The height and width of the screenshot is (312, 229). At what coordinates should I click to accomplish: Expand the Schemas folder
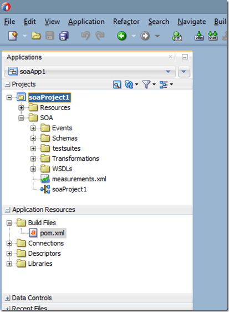33,138
